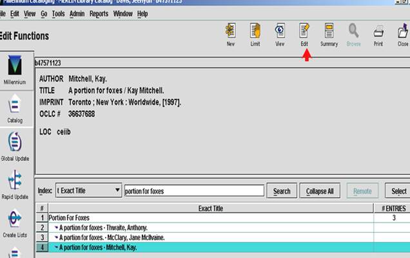Open the Edit record tool
The width and height of the screenshot is (410, 258).
pos(304,34)
